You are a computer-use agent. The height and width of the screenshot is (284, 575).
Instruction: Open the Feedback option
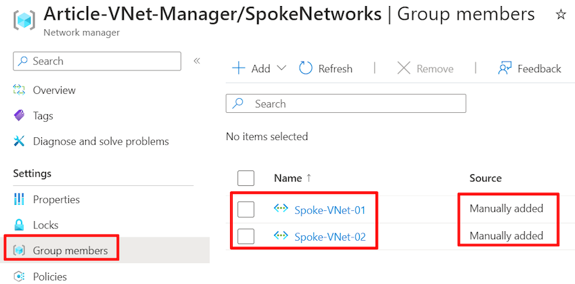click(x=530, y=68)
